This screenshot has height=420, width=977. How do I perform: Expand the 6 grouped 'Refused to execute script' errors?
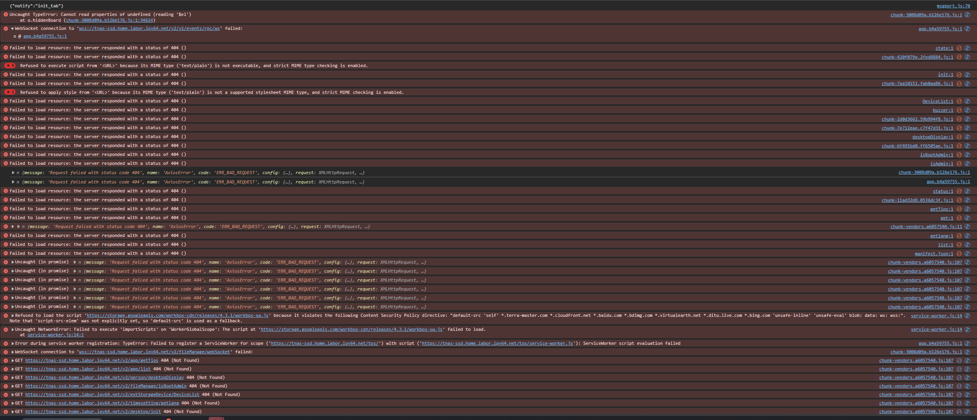pyautogui.click(x=10, y=66)
